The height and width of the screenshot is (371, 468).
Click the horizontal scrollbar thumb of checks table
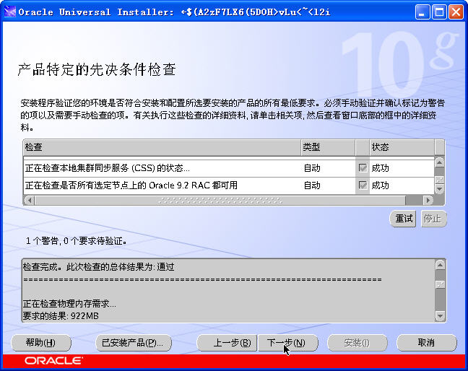point(220,200)
